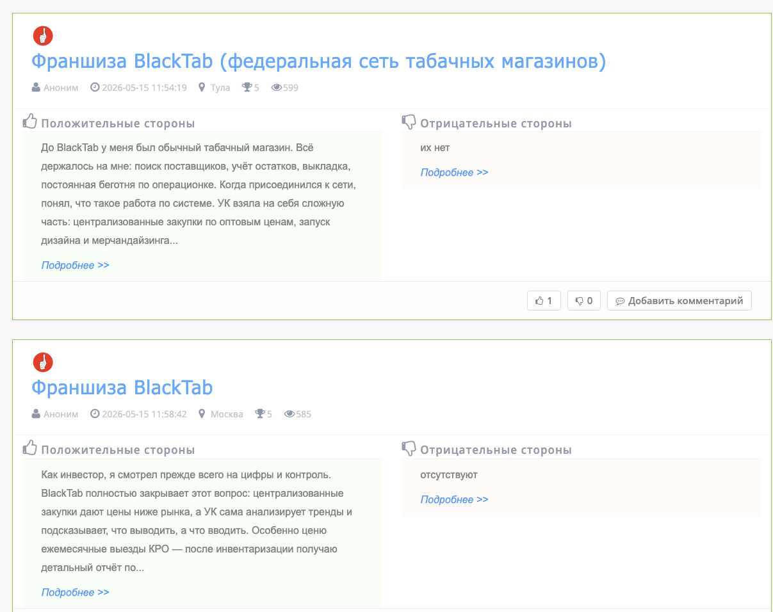
Task: Open the second review titled just Франшиза BlackTab
Action: pyautogui.click(x=122, y=388)
